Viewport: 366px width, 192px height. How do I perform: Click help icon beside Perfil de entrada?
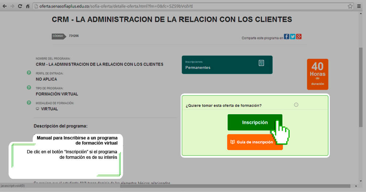coord(29,73)
